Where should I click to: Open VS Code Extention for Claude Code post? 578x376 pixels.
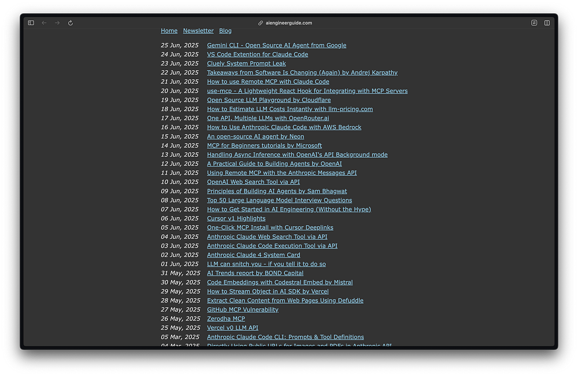pos(257,54)
